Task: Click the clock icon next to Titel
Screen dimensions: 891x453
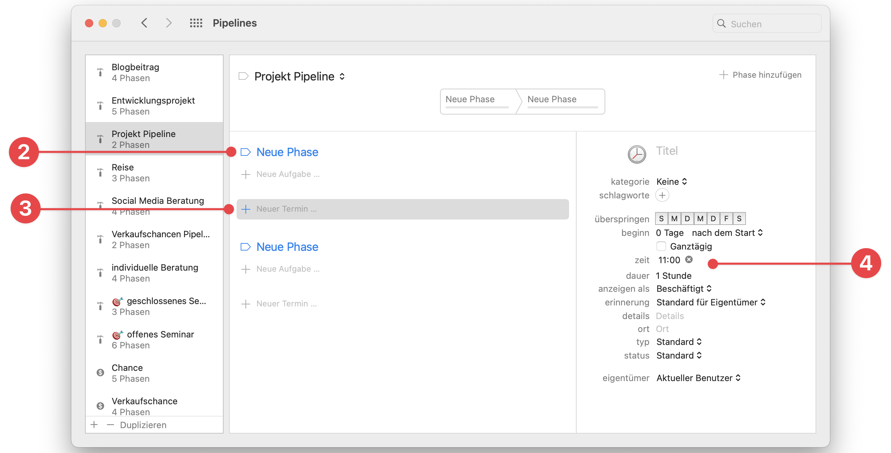Action: [636, 154]
